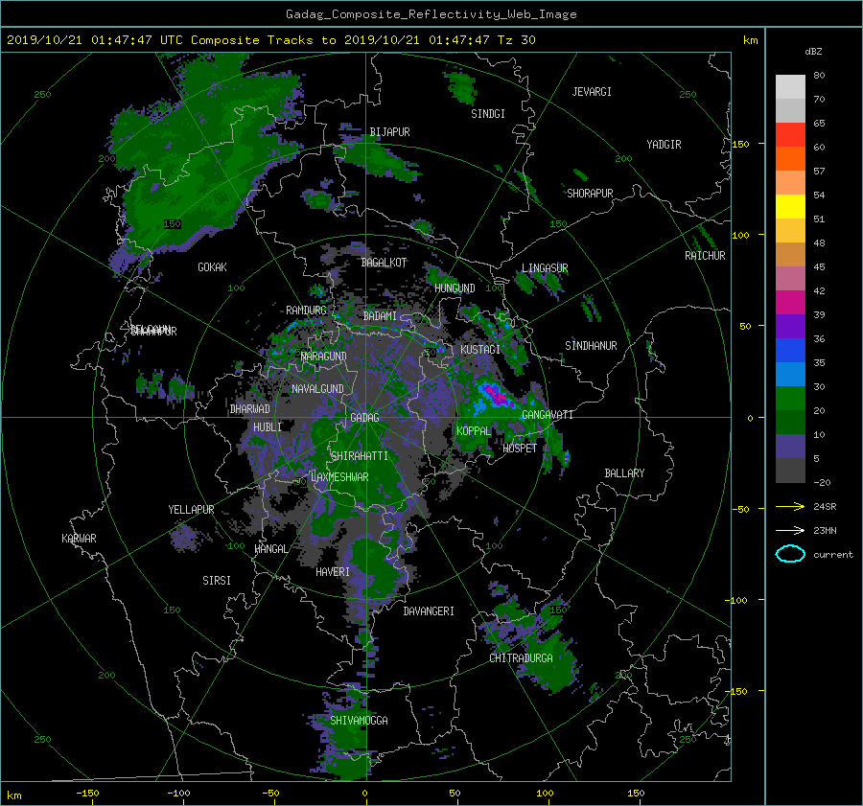
Task: Click the GOKAK city label
Action: click(x=213, y=266)
